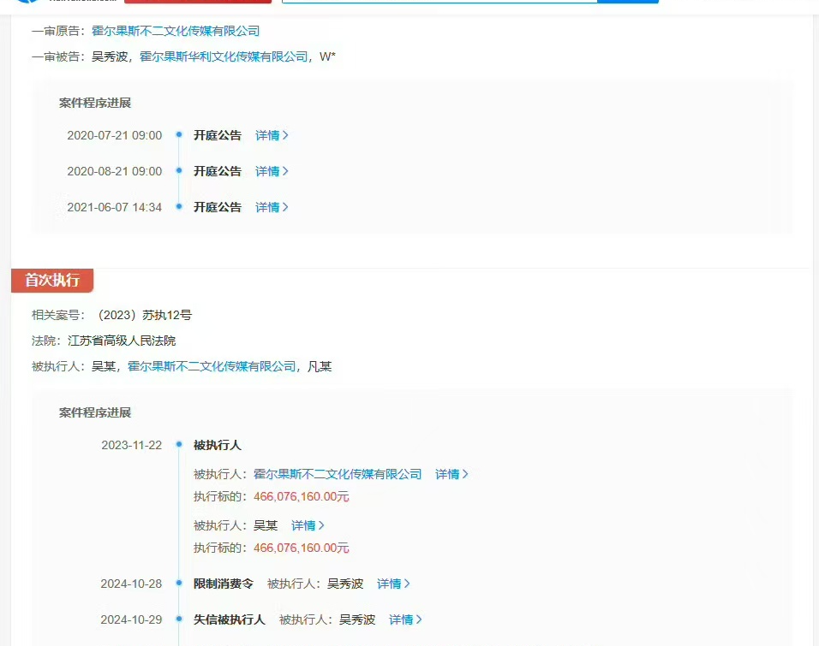Image resolution: width=819 pixels, height=646 pixels.
Task: Click timeline dot for 2024-10-29 失信被执行人
Action: tap(179, 619)
